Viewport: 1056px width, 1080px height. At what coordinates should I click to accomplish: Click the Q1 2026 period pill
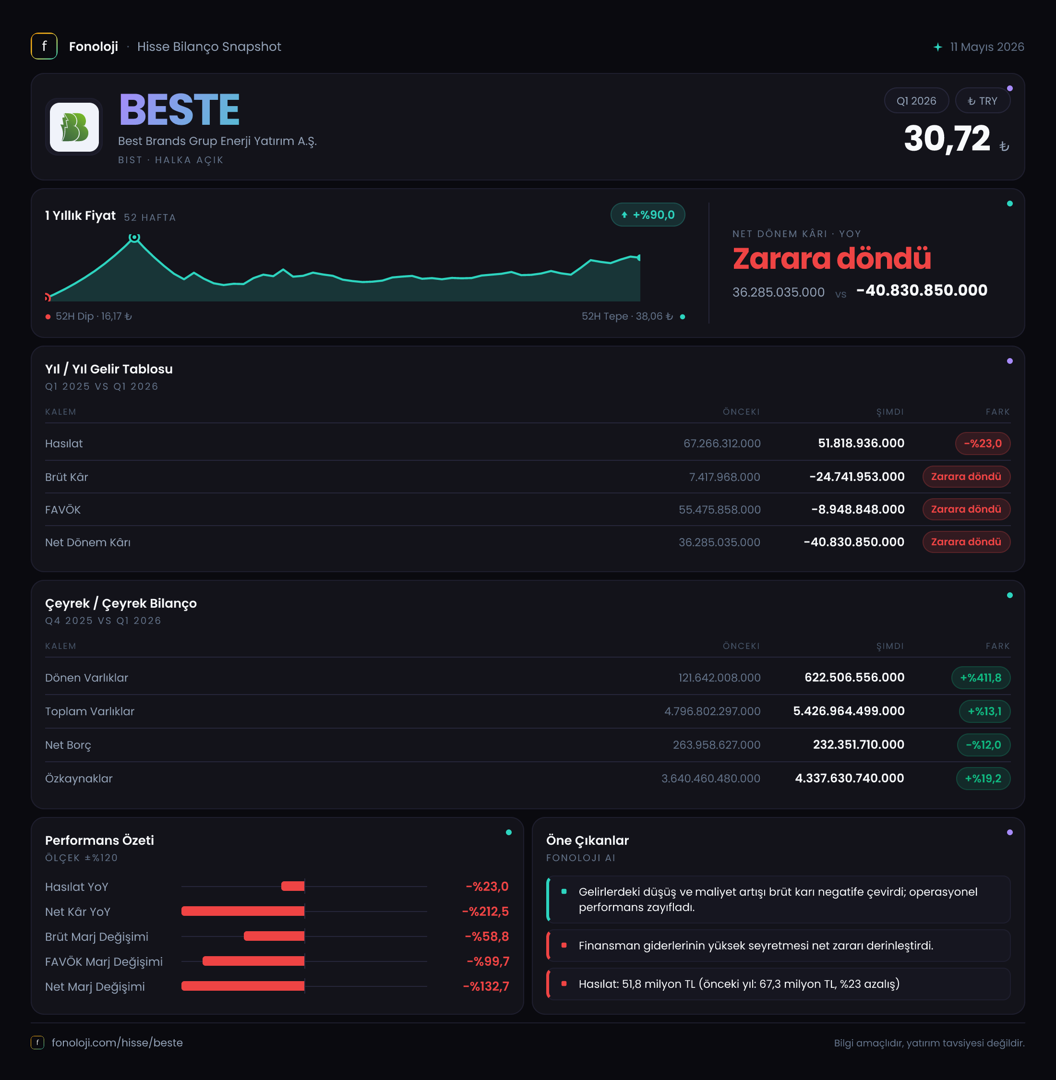tap(916, 101)
